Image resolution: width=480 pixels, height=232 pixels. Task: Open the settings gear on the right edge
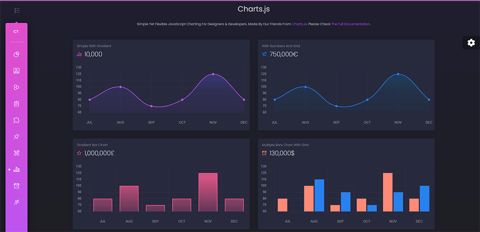(471, 43)
